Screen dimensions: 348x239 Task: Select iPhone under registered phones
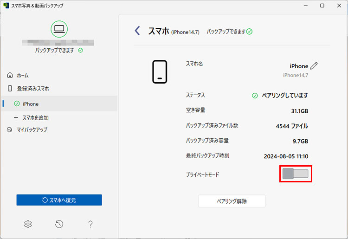pyautogui.click(x=31, y=103)
